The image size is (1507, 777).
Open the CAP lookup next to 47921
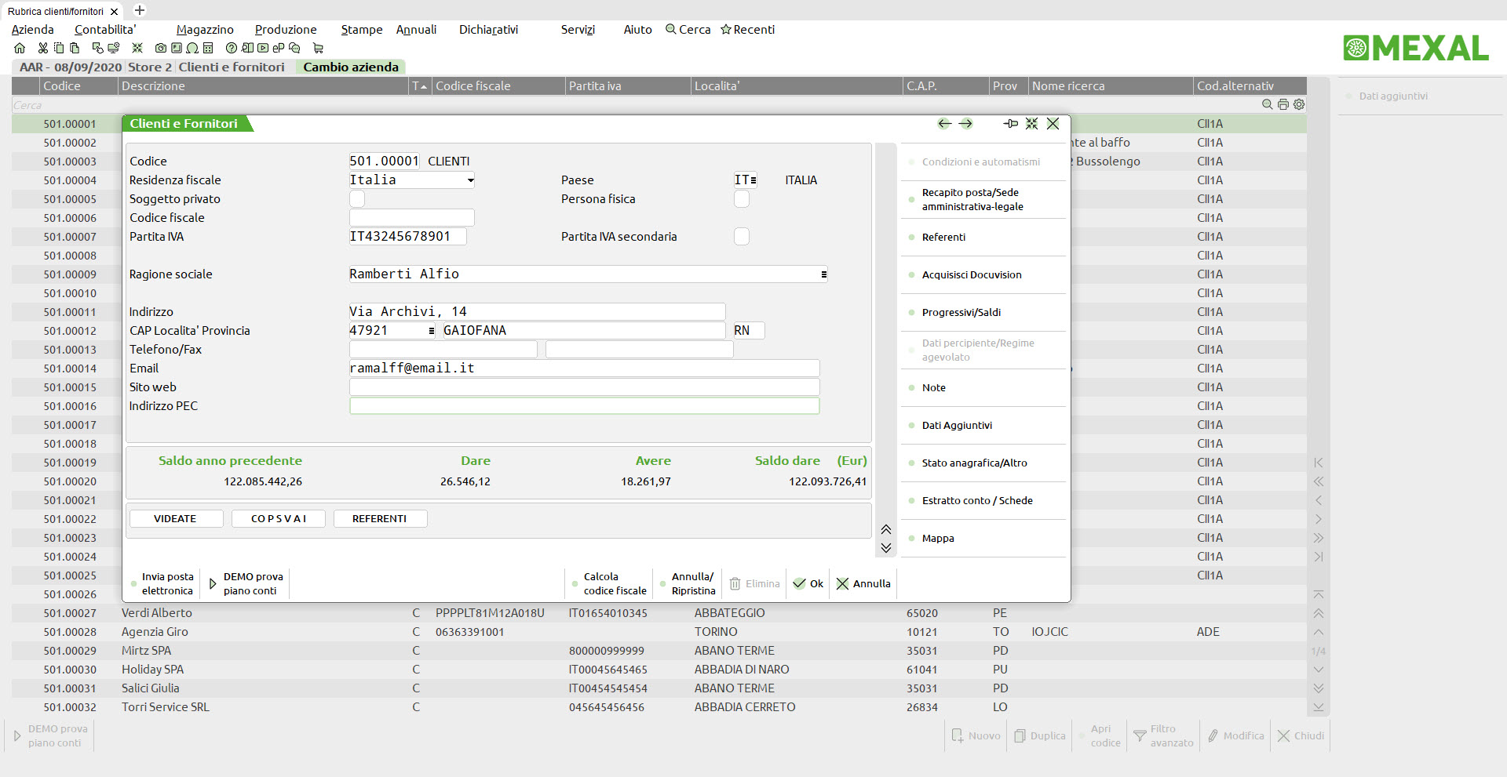[430, 330]
